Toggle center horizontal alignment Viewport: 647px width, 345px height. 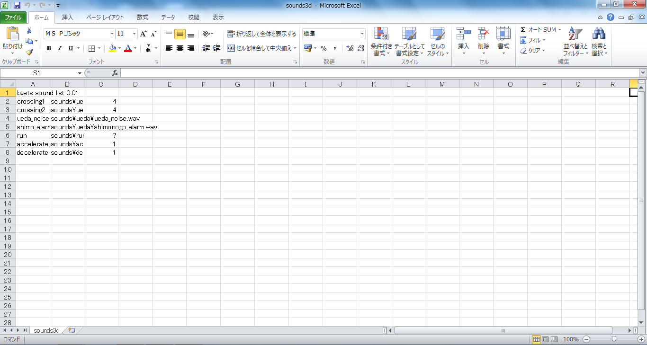[180, 48]
